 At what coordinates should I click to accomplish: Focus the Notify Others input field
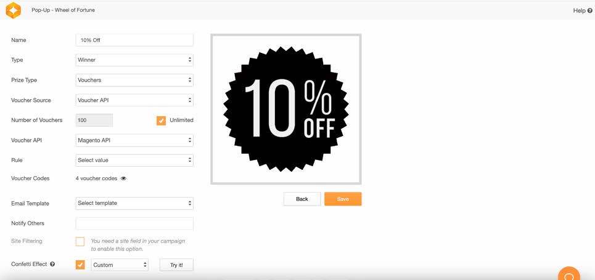[134, 223]
